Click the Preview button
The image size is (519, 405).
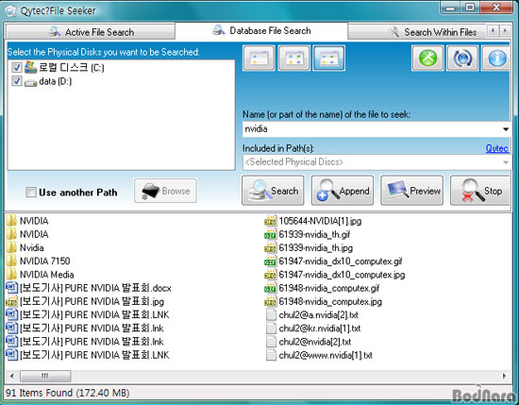[x=411, y=191]
